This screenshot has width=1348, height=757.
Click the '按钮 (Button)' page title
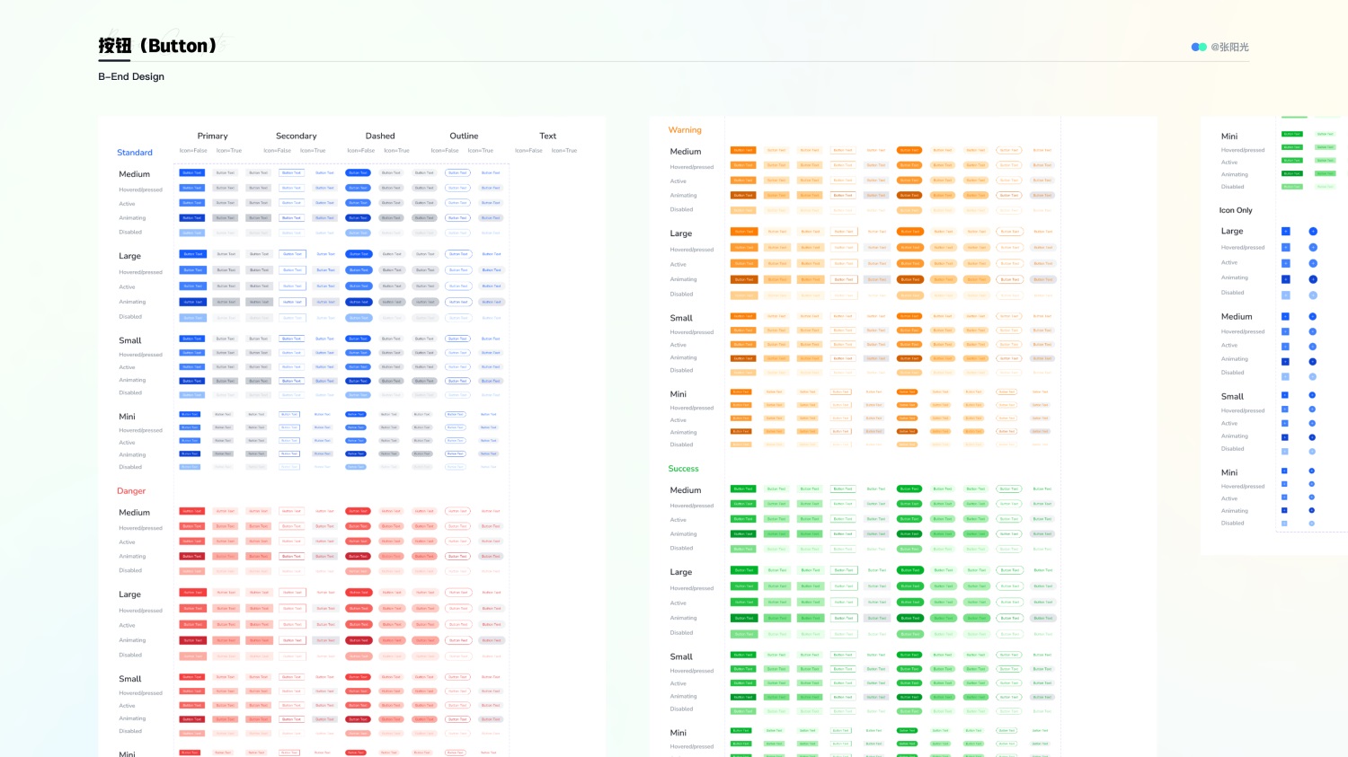pyautogui.click(x=157, y=46)
